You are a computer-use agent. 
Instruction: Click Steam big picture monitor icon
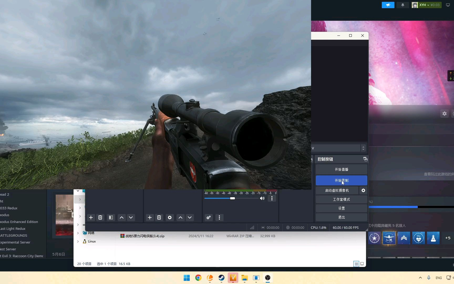448,5
